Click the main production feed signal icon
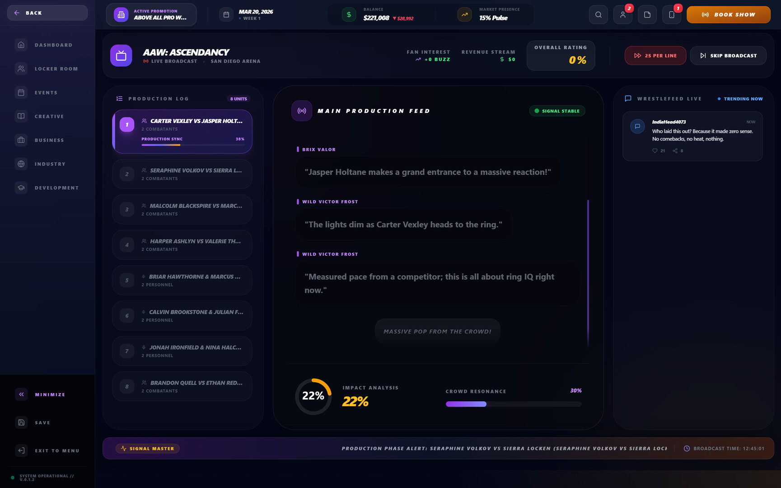Viewport: 781px width, 488px height. [302, 111]
